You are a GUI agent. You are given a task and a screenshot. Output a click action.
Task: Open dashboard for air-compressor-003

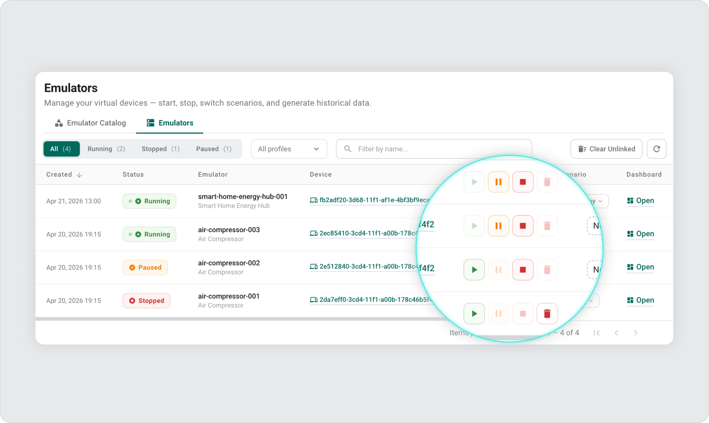click(x=640, y=234)
